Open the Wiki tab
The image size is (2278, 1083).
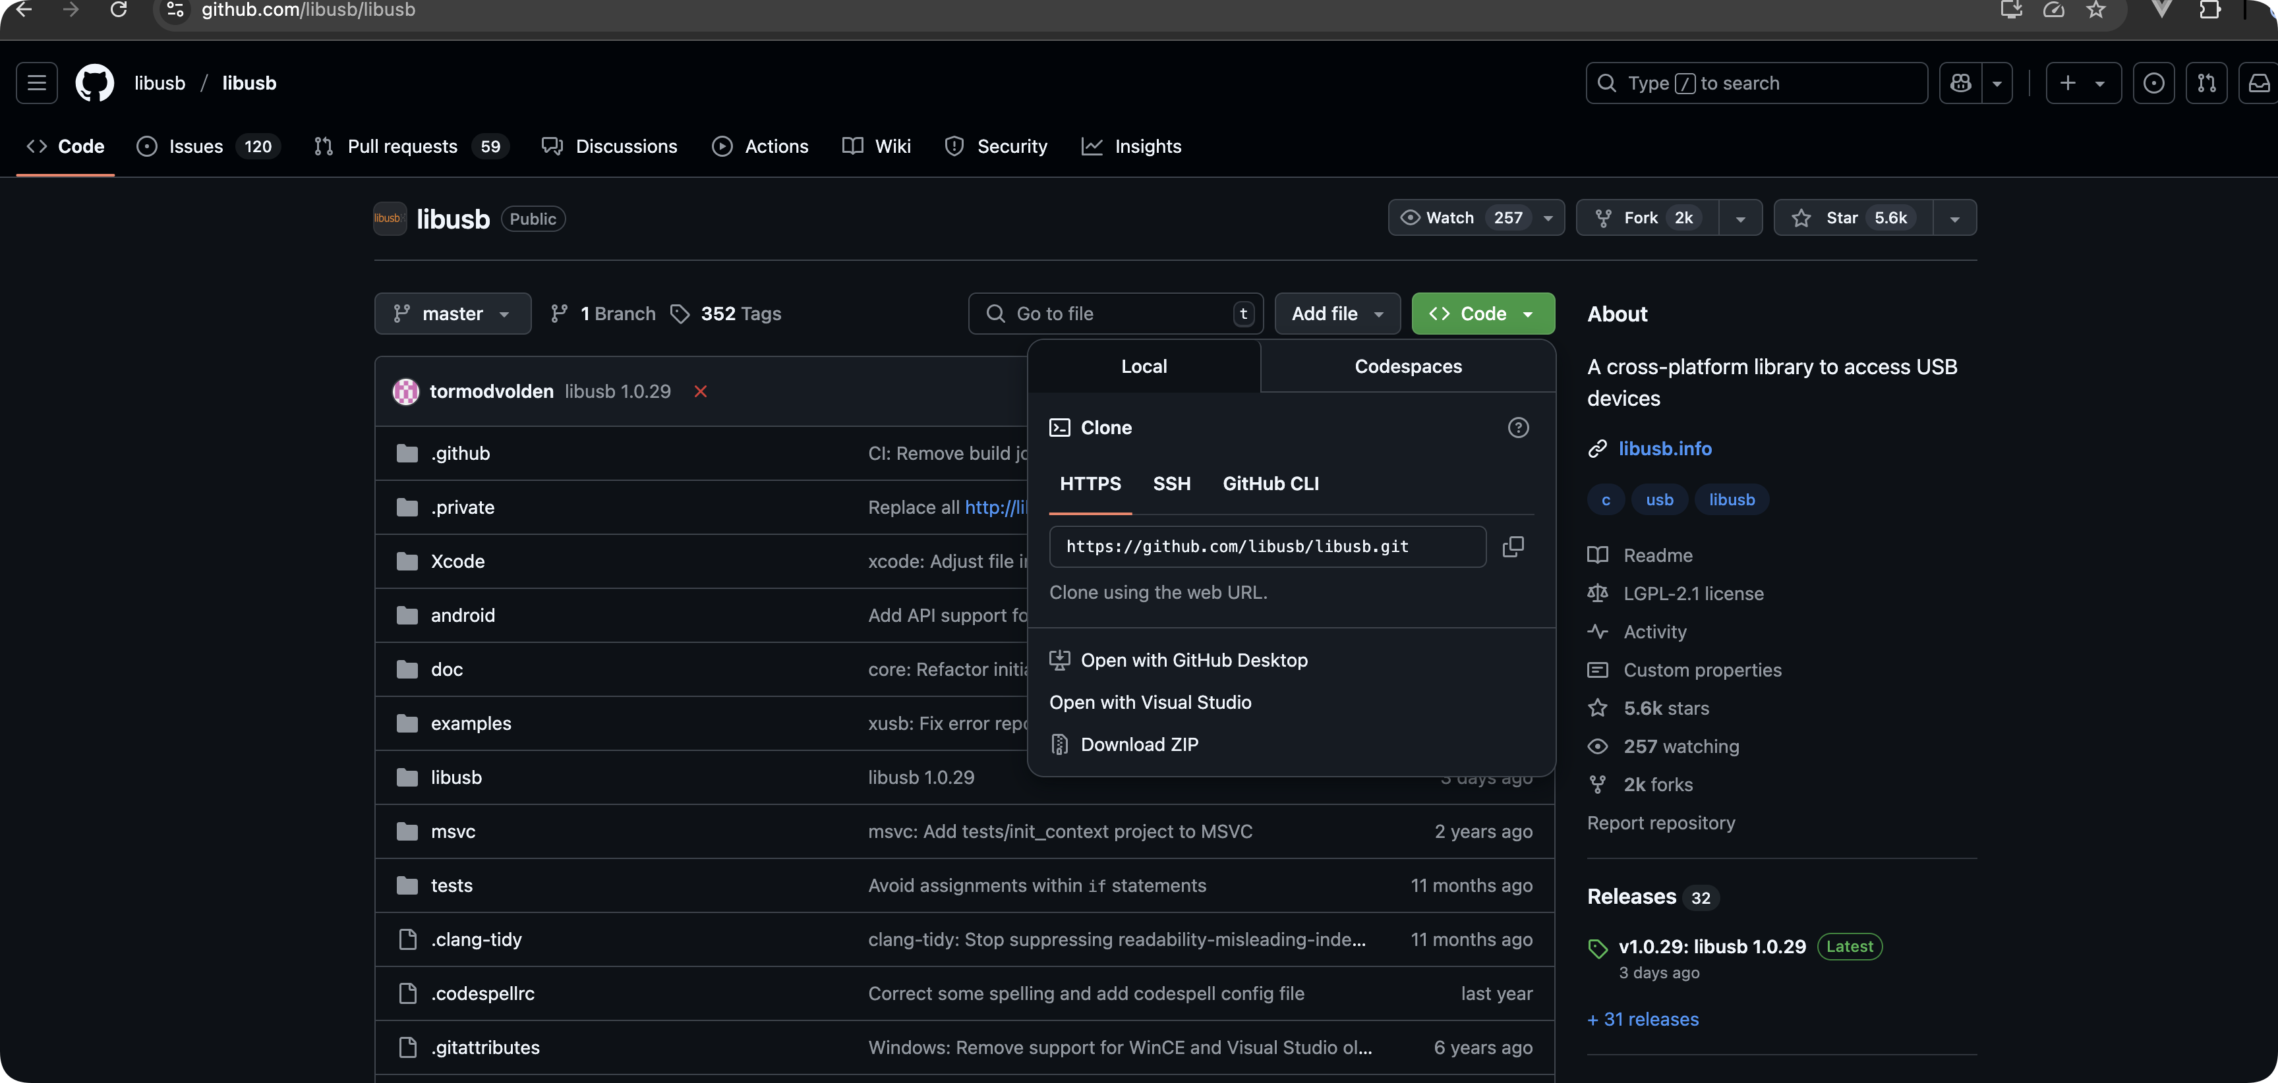point(877,147)
